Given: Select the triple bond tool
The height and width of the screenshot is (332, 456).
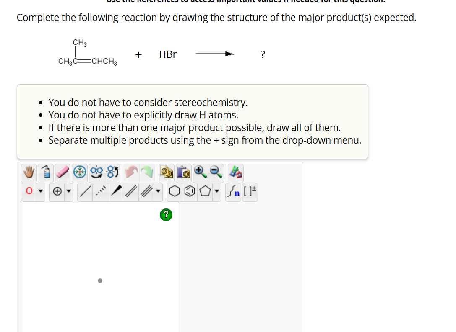Looking at the screenshot, I should [x=147, y=191].
